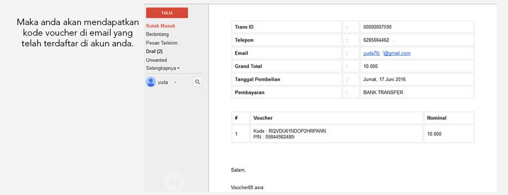The image size is (508, 195).
Task: Open the Draf (2) folder
Action: (x=154, y=51)
